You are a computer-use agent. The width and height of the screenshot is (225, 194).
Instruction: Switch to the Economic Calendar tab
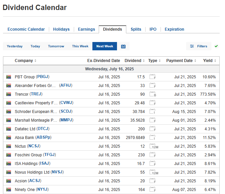point(26,29)
